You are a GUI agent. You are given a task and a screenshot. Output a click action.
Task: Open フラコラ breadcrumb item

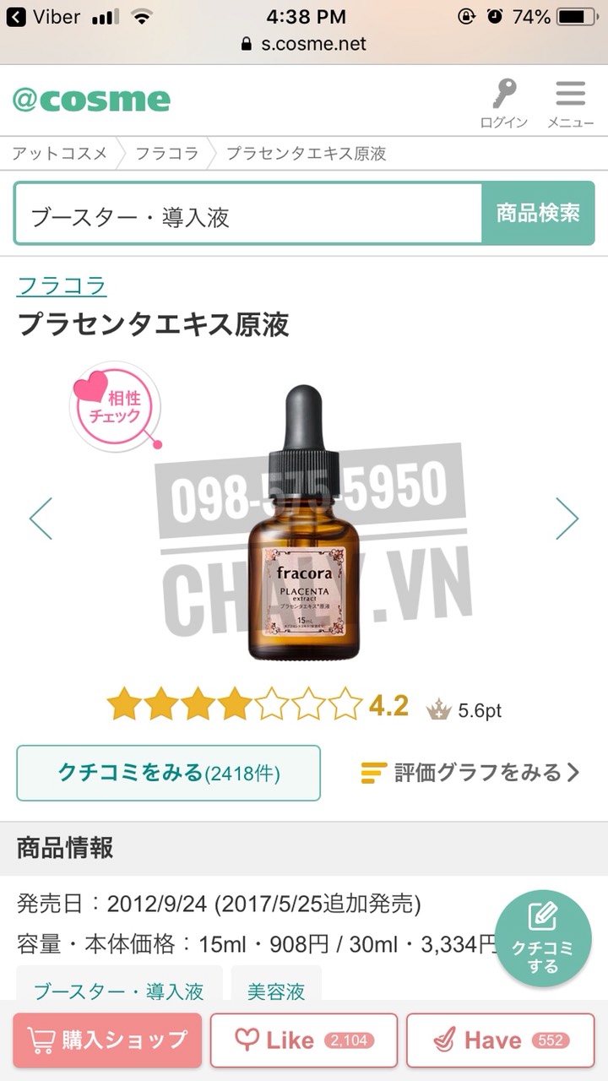167,154
